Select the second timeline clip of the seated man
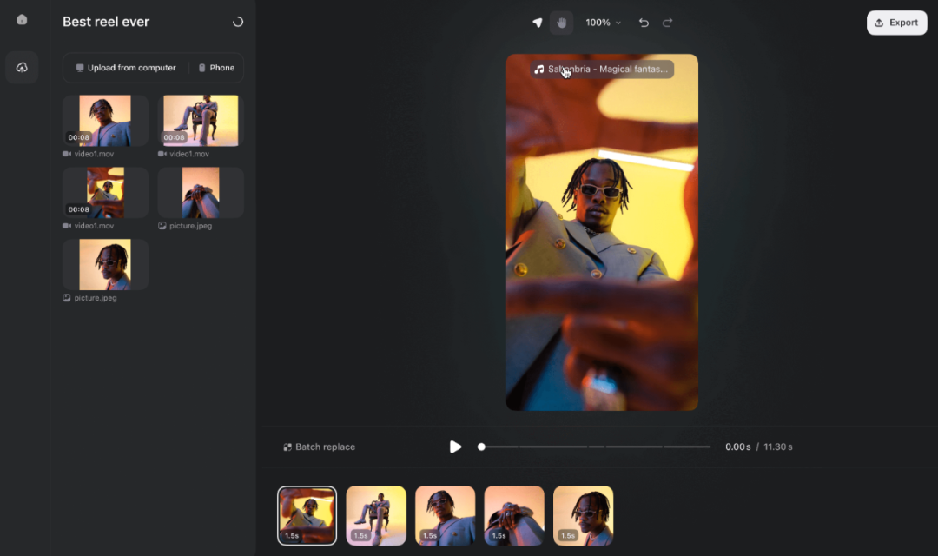The image size is (938, 556). click(376, 516)
